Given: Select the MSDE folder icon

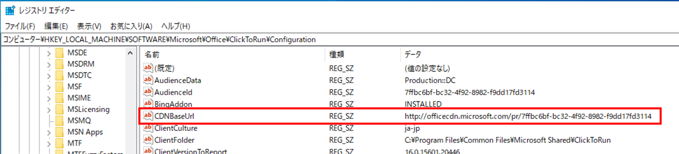Looking at the screenshot, I should 60,53.
